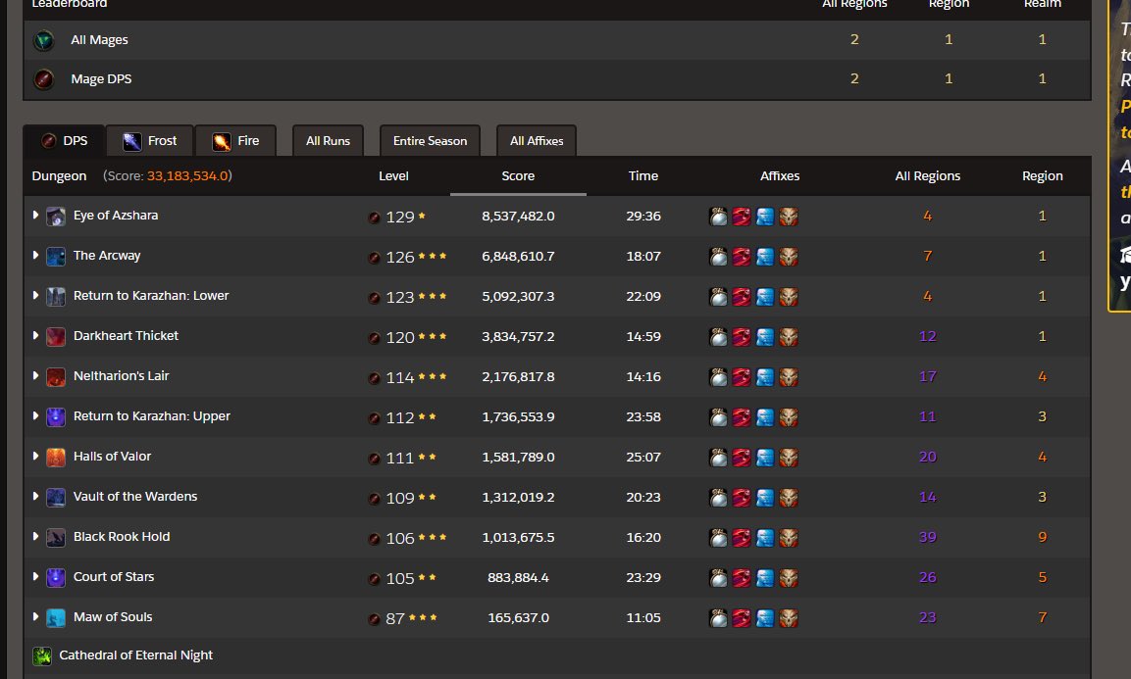
Task: Sort table by Level column
Action: [393, 176]
